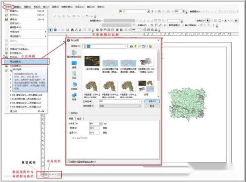Open recent file entry numbered 6 ending .mxd
Viewport: 246px width, 182px height.
(26, 95)
